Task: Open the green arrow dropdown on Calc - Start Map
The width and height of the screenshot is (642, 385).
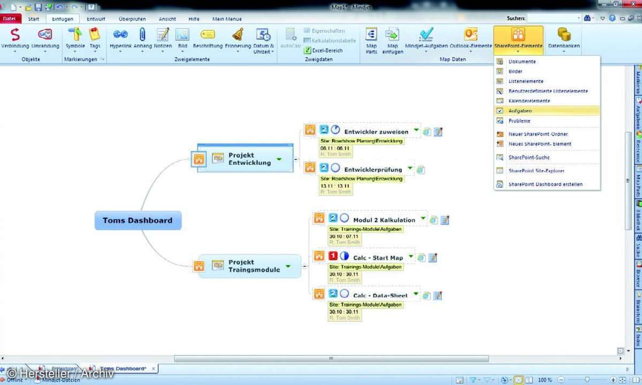Action: [x=411, y=257]
